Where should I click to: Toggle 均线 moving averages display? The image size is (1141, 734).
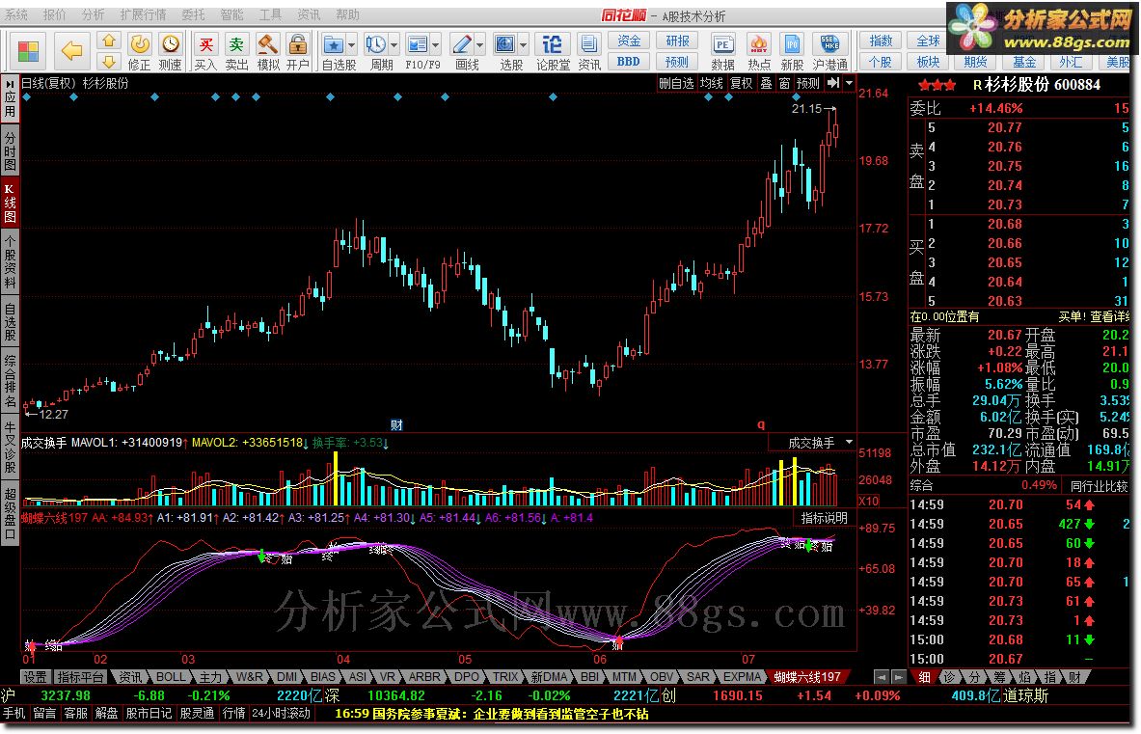click(711, 83)
